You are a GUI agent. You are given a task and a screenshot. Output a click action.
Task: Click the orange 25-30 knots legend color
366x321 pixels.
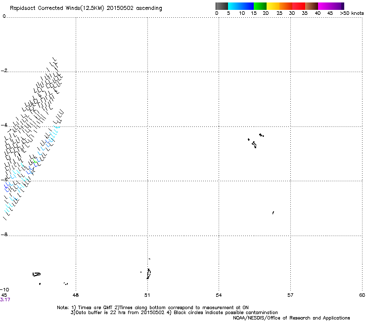286,6
